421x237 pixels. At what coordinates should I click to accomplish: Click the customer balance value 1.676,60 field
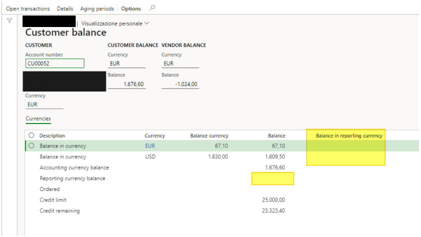tap(126, 84)
